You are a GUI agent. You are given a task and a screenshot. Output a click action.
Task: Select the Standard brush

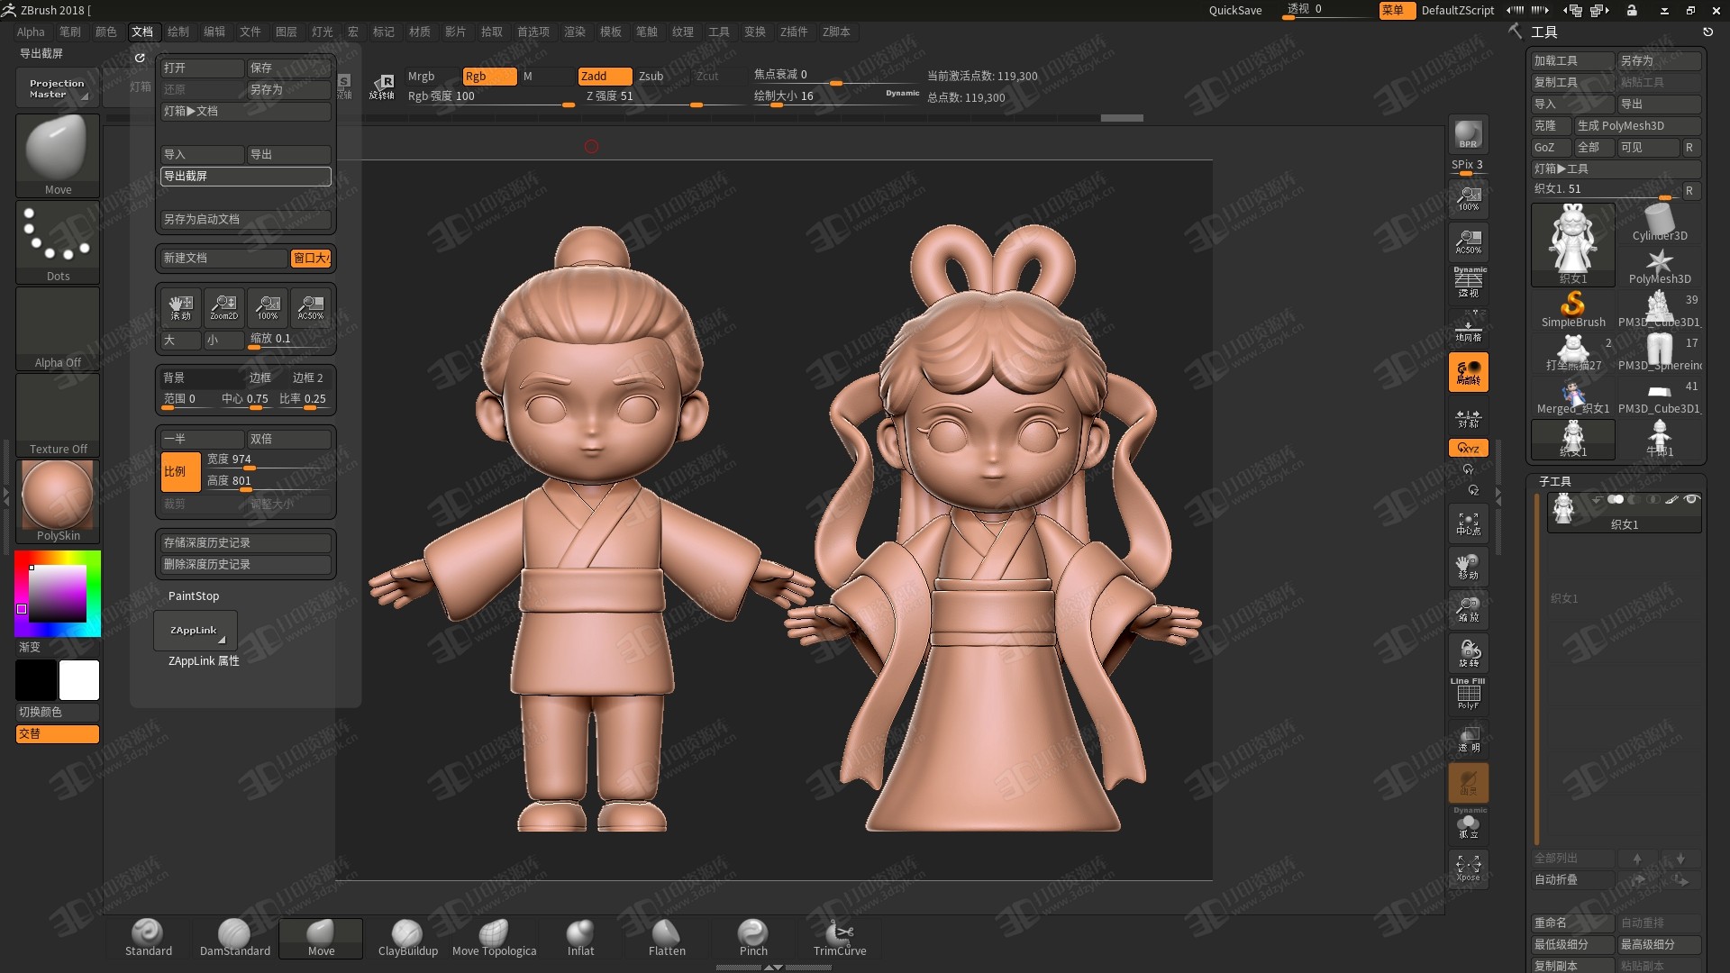point(148,938)
